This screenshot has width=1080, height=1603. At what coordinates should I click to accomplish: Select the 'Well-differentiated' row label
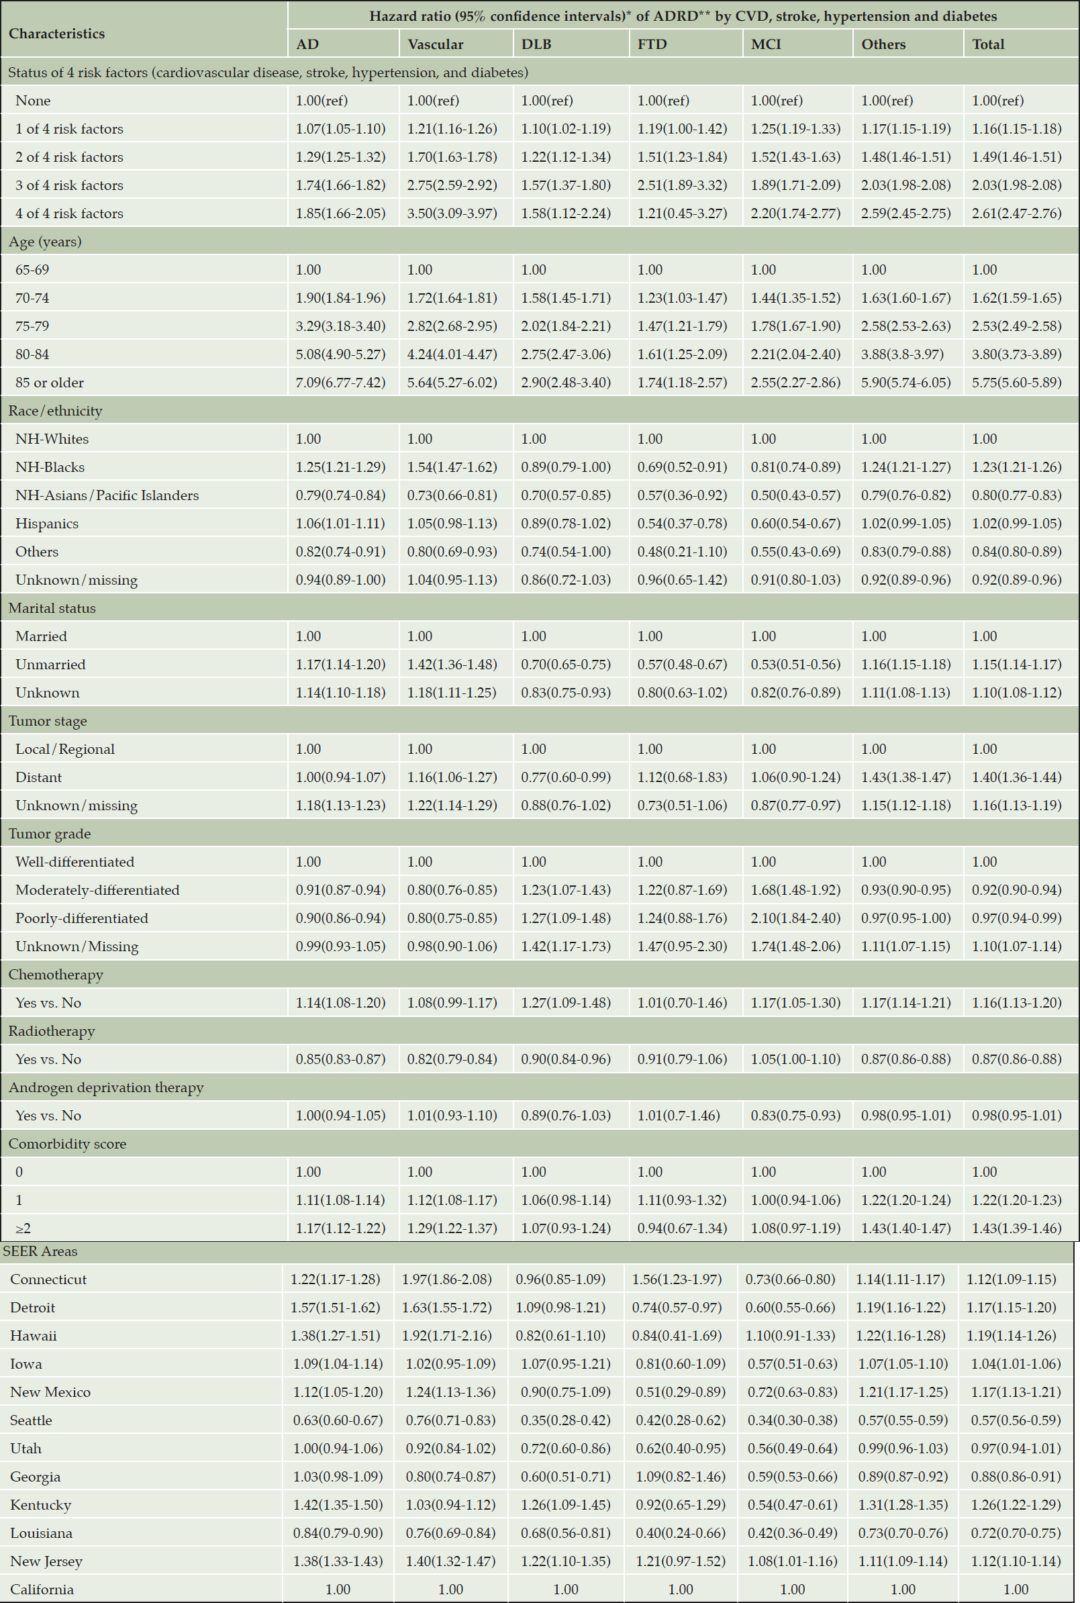pyautogui.click(x=75, y=862)
